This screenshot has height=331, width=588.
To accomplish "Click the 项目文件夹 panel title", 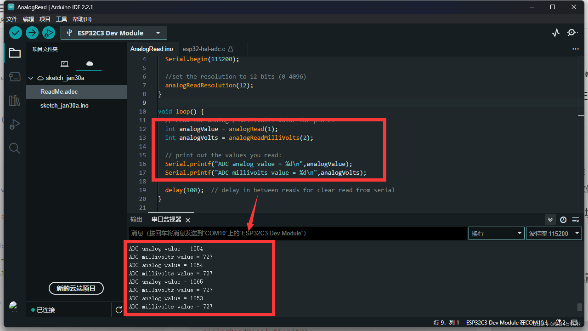I will pos(45,49).
